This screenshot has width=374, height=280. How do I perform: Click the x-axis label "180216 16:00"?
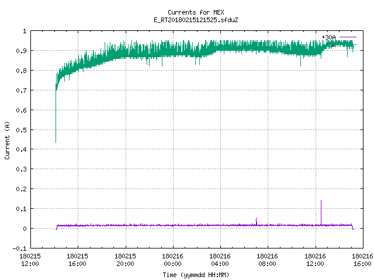(x=362, y=260)
